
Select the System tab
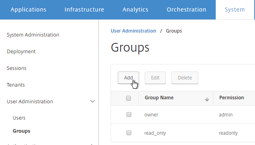pyautogui.click(x=235, y=10)
